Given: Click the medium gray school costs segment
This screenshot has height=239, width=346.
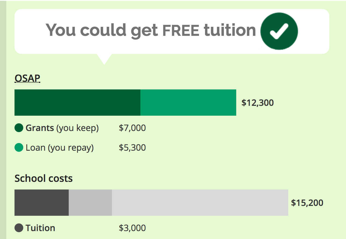Looking at the screenshot, I should click(x=90, y=203).
